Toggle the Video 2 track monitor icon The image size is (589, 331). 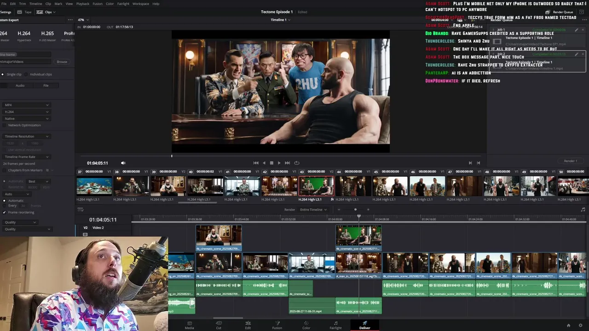coord(85,234)
